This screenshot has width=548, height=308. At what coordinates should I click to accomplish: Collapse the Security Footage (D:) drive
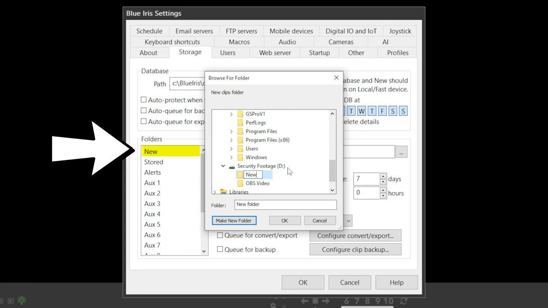pos(223,166)
